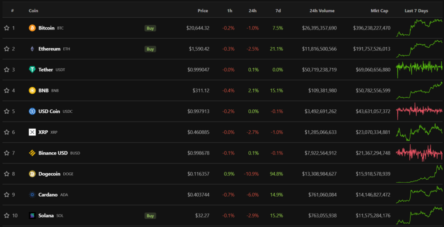Open the Binance USD coin link
The height and width of the screenshot is (227, 444).
tap(53, 153)
